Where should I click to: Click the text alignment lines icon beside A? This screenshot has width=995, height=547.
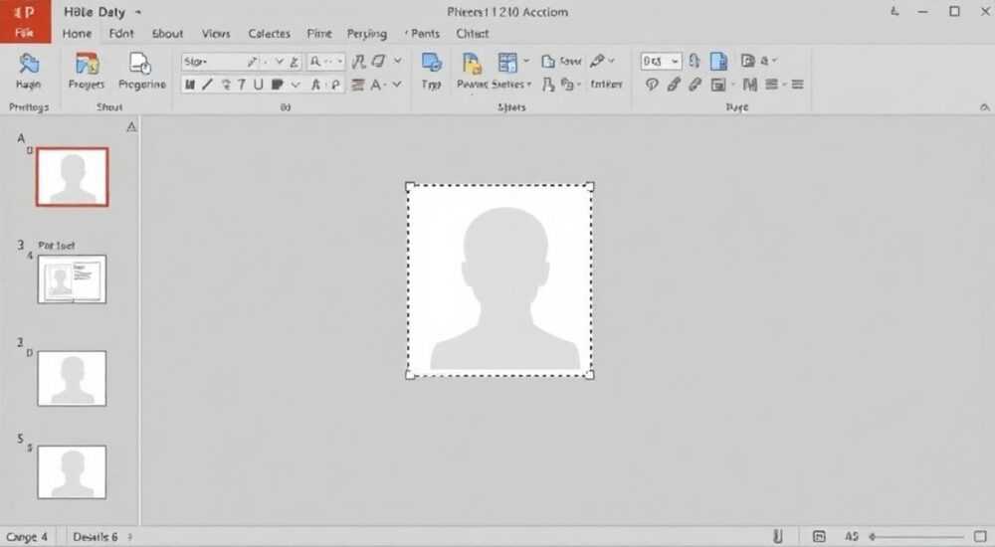(358, 85)
